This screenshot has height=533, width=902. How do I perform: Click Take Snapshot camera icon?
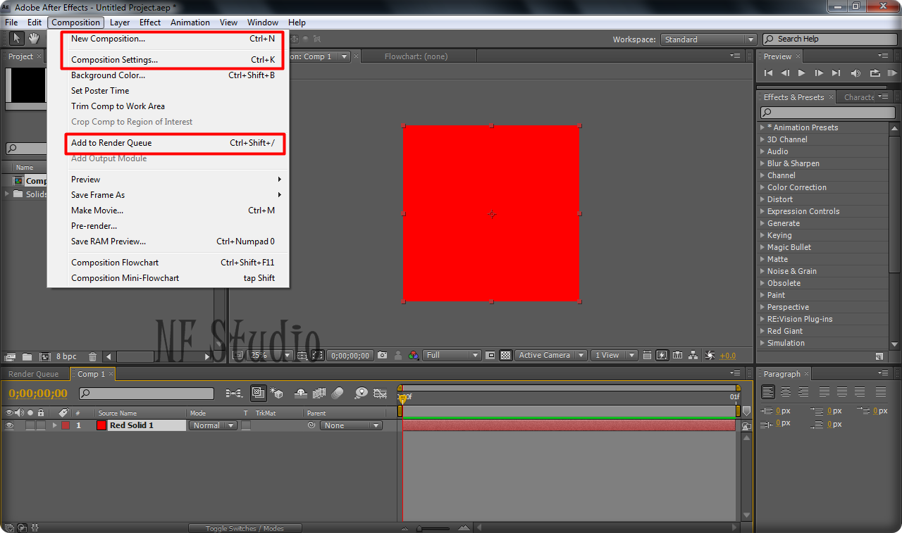383,355
